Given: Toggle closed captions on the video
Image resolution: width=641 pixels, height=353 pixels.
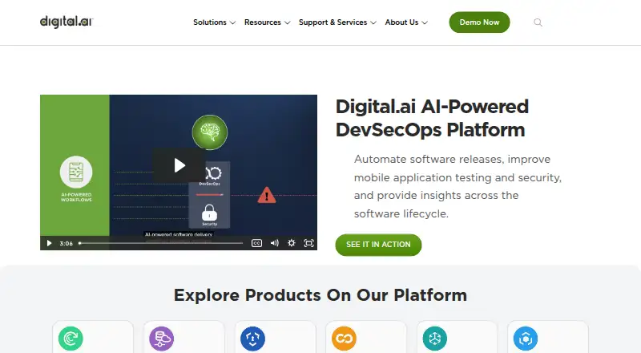Looking at the screenshot, I should coord(256,243).
